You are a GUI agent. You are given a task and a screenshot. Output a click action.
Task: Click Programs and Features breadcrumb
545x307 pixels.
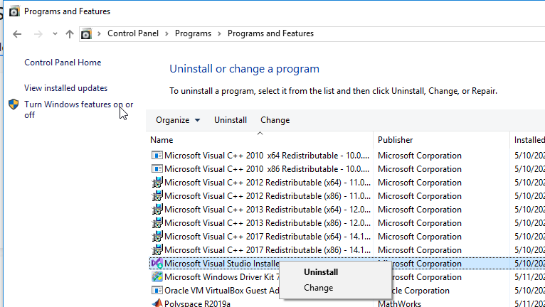[270, 33]
